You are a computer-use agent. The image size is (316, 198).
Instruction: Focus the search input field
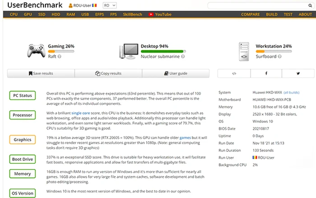260,5
